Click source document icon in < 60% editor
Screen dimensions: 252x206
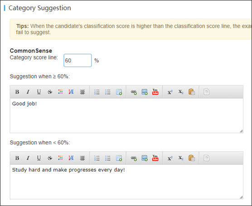click(x=206, y=158)
